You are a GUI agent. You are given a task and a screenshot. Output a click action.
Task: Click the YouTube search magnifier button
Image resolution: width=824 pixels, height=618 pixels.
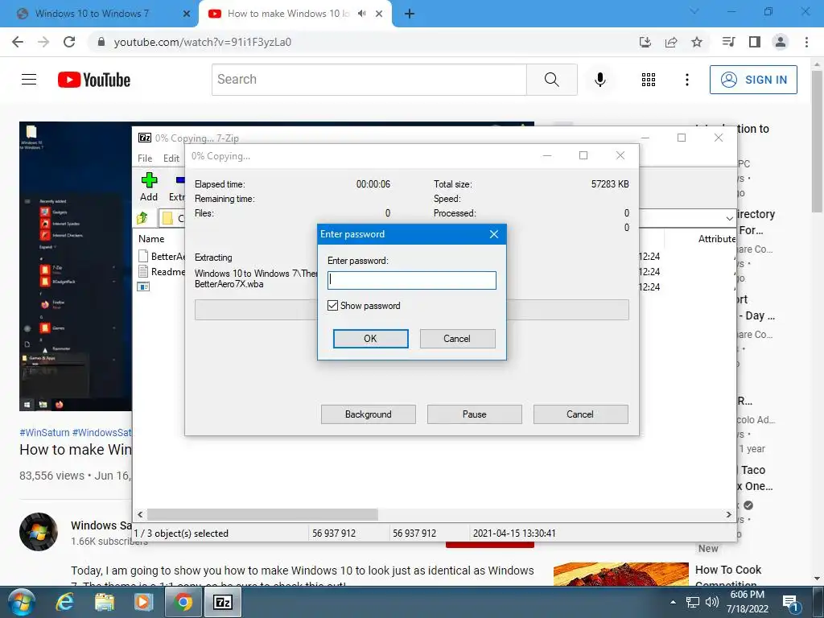click(x=552, y=80)
